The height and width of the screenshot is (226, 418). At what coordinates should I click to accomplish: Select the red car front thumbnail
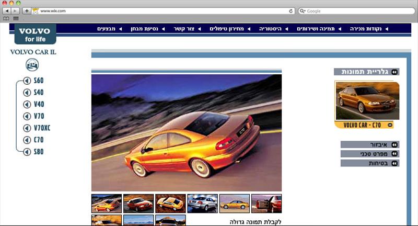click(138, 204)
